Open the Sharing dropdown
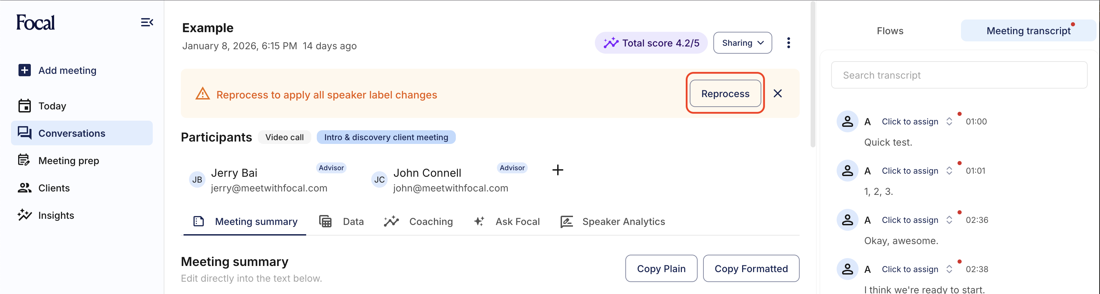 pos(742,43)
